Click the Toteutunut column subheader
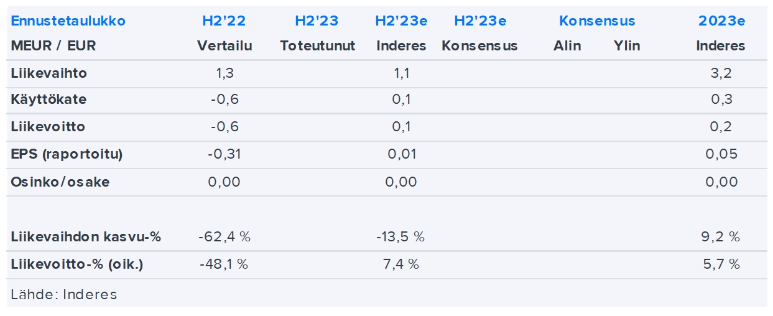The image size is (773, 316). coord(317,45)
